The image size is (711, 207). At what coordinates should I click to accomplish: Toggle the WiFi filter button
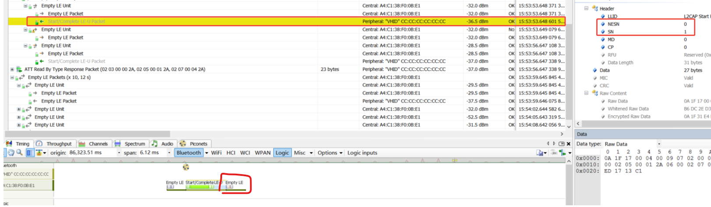(x=216, y=153)
